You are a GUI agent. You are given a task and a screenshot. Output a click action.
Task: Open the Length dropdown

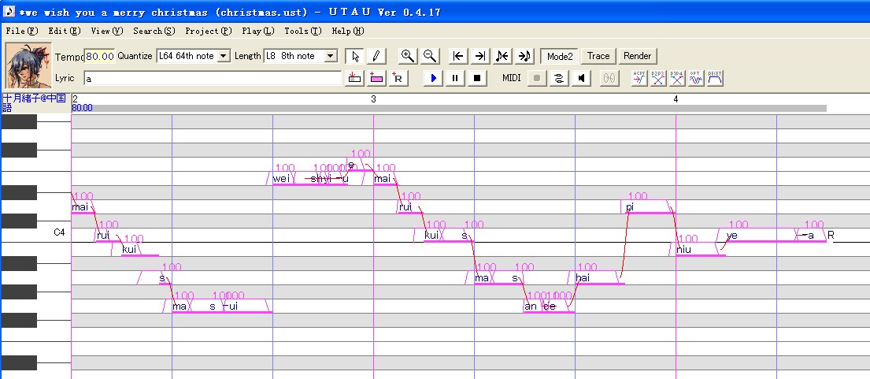(331, 56)
